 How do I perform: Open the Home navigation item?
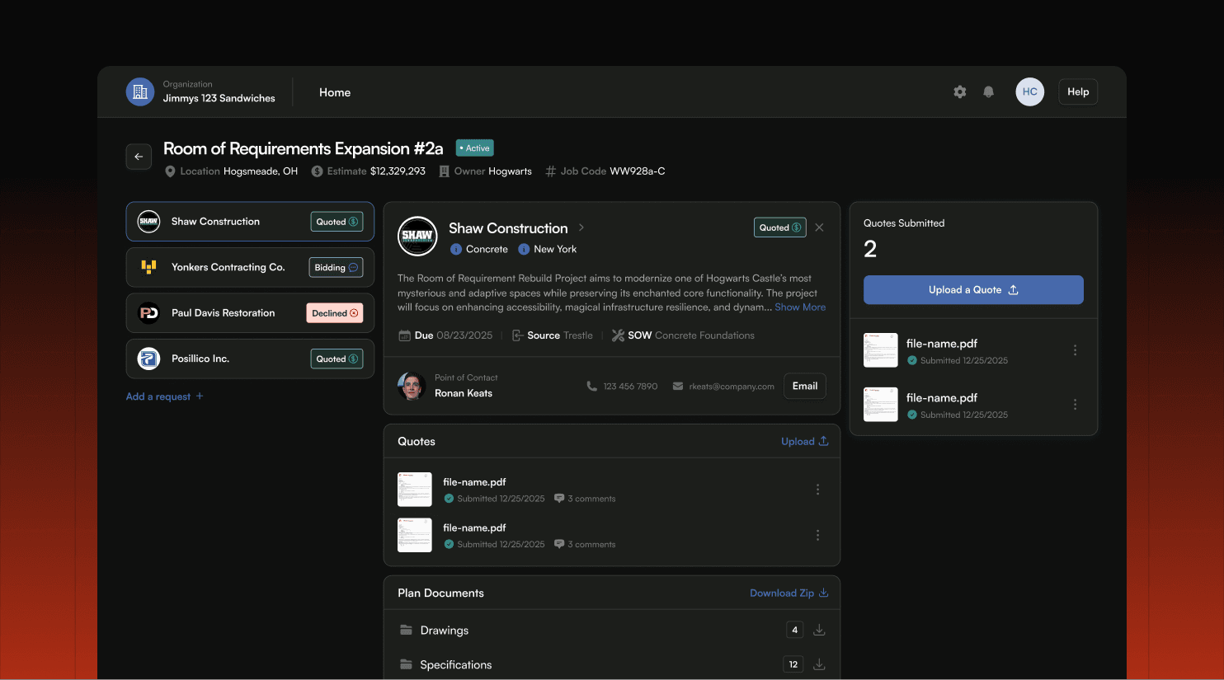tap(335, 92)
